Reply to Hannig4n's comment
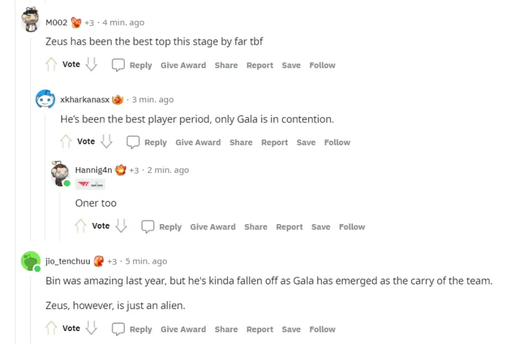 tap(162, 227)
